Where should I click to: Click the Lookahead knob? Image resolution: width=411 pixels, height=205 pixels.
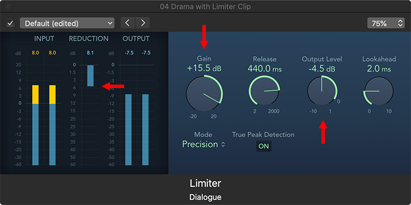point(379,91)
